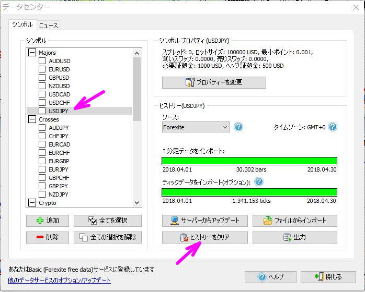This screenshot has width=365, height=292.
Task: Click the checkbox icon on the 全てを選択 button
Action: click(93, 220)
